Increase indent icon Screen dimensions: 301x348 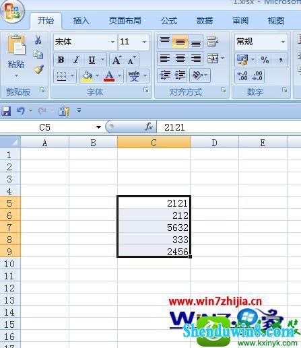pyautogui.click(x=180, y=75)
